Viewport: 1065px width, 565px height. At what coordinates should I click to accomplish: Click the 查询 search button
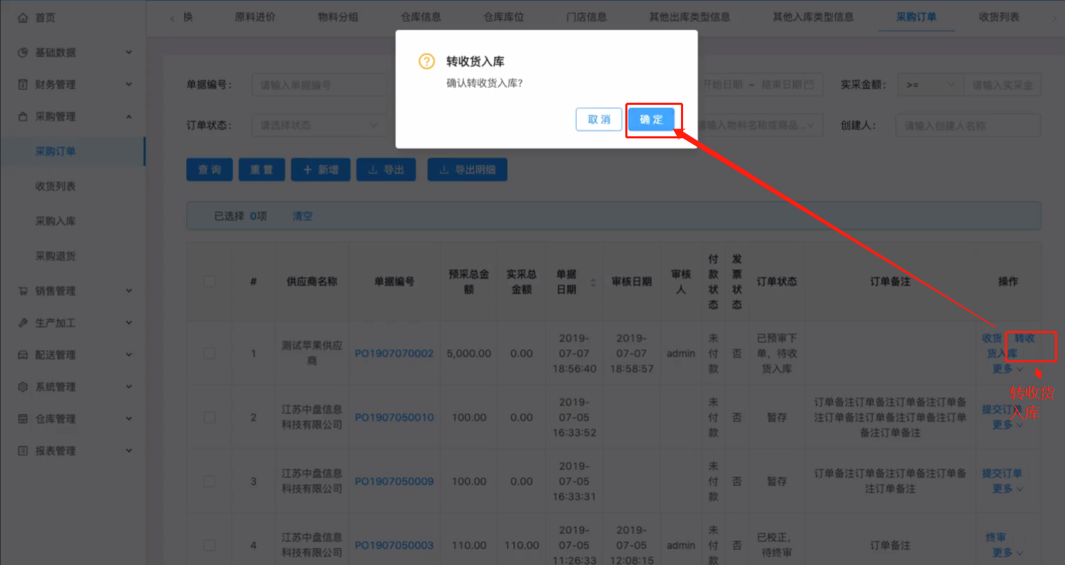tap(210, 170)
